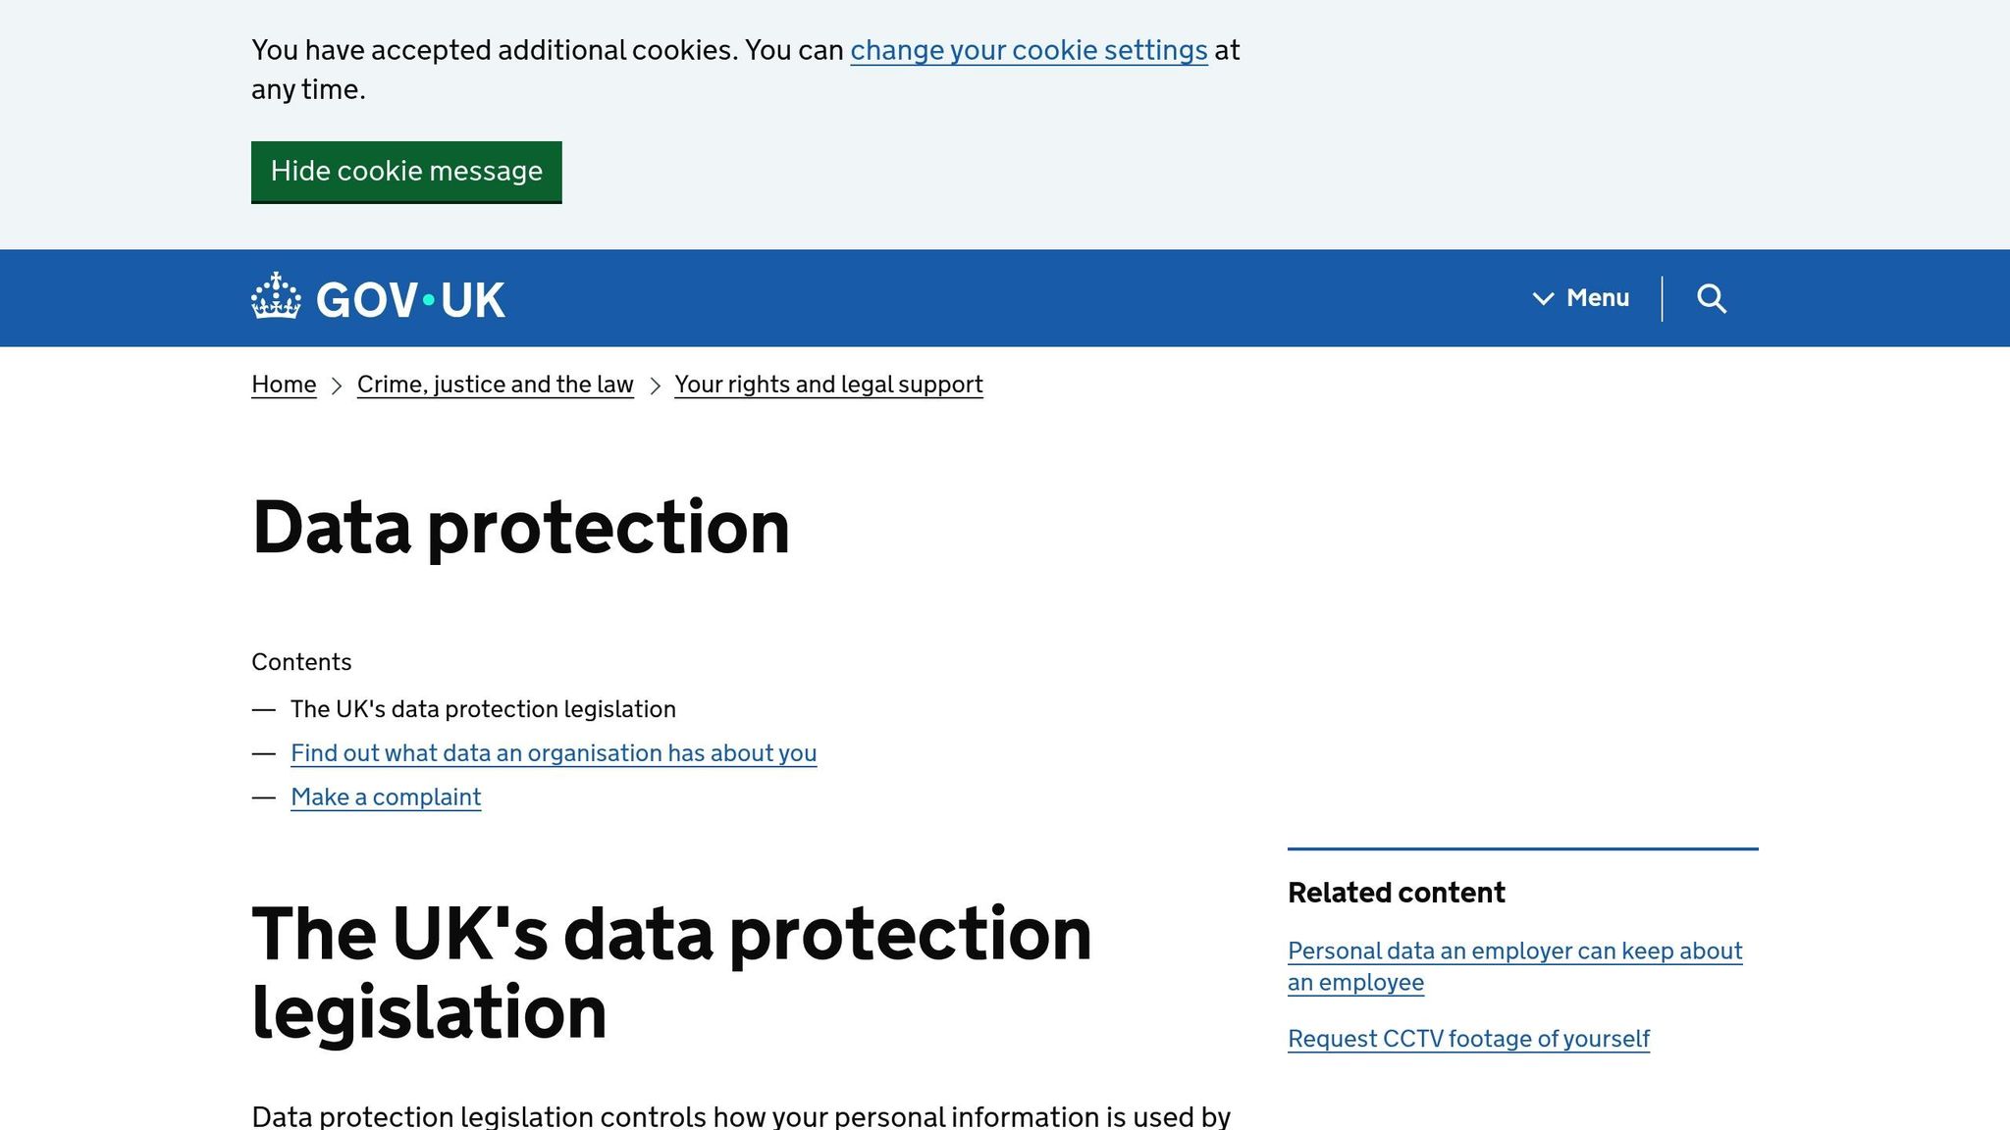Follow Find out what data an organisation has
Screen dimensions: 2010x1130
553,753
